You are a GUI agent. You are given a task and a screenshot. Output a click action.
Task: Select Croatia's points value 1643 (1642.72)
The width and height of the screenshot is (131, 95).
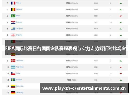tap(72, 22)
